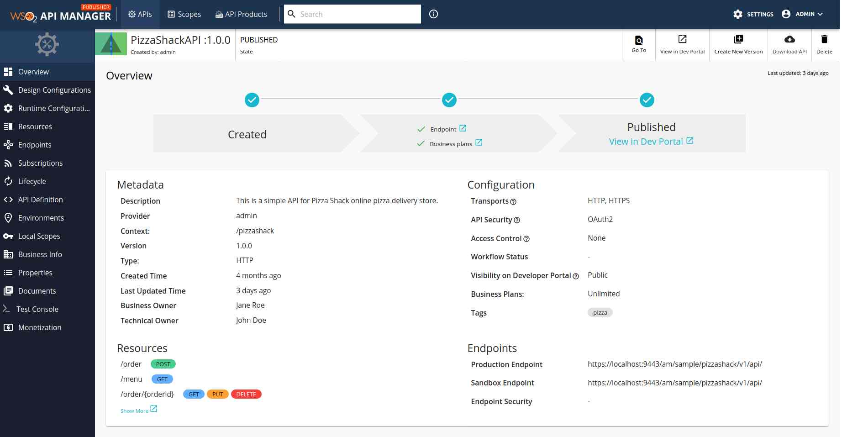Screen dimensions: 842x437
Task: Click the Production Endpoint URL text
Action: pyautogui.click(x=675, y=364)
